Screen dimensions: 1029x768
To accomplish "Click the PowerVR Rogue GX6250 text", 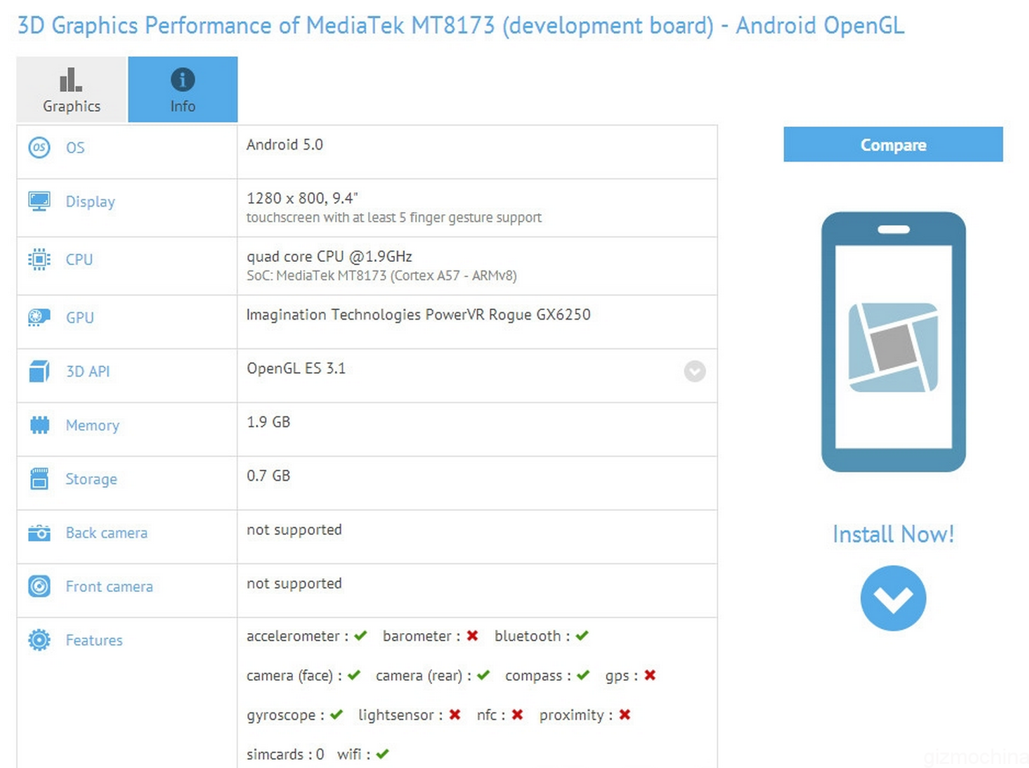I will pyautogui.click(x=418, y=314).
